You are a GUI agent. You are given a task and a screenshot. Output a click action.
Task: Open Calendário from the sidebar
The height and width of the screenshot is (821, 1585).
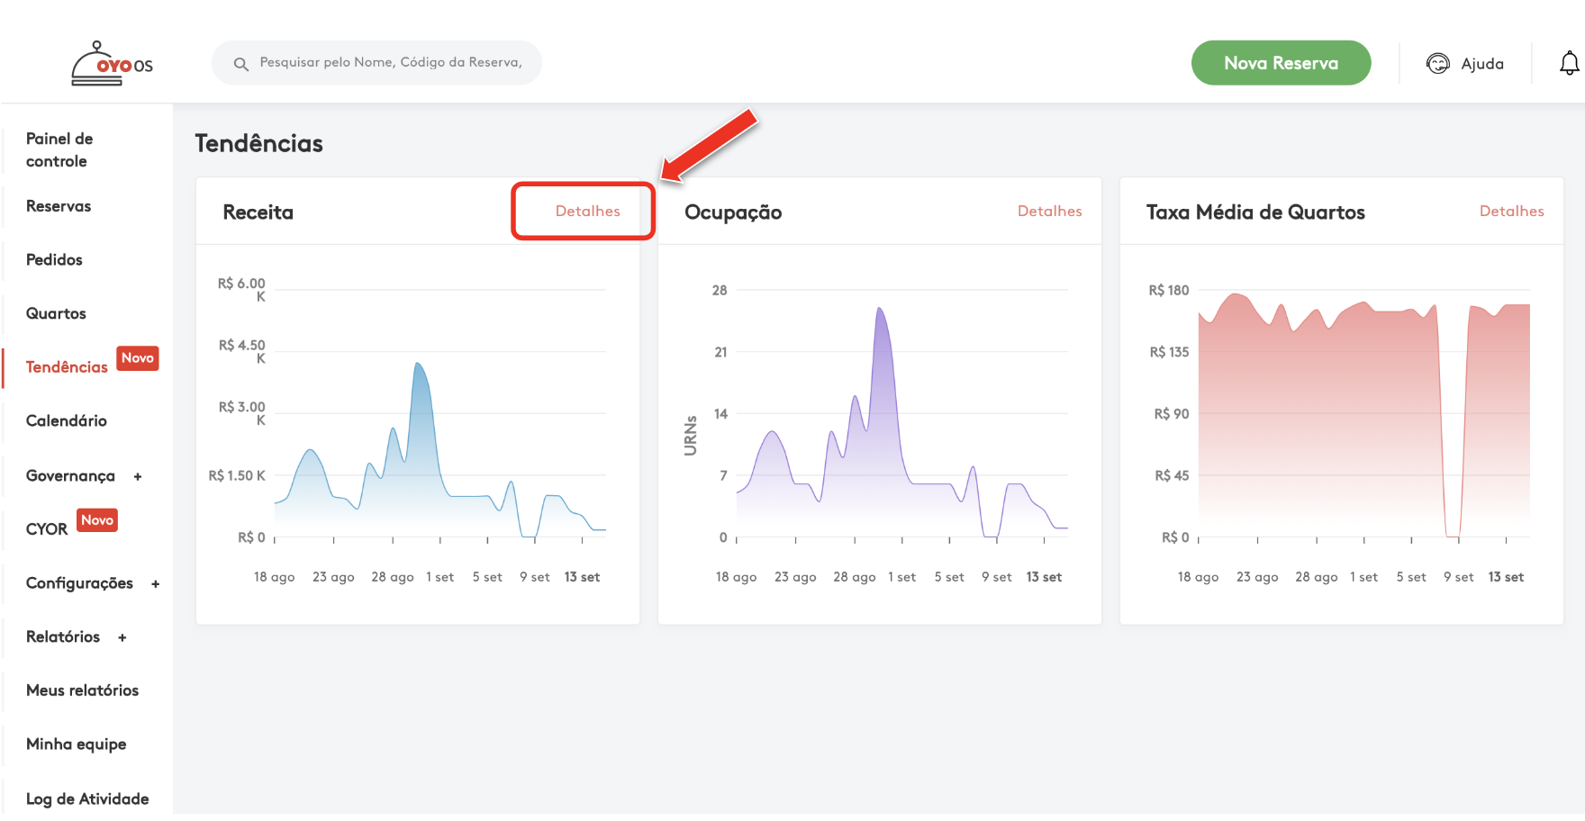pyautogui.click(x=67, y=420)
